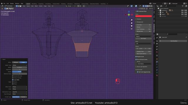Click the Display Time field
The image size is (188, 105).
click(x=144, y=52)
